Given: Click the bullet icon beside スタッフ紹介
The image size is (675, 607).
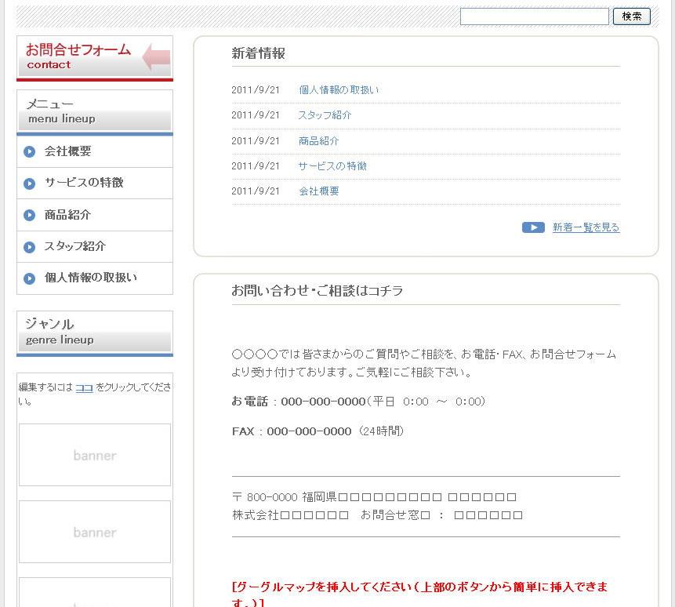Looking at the screenshot, I should tap(30, 247).
